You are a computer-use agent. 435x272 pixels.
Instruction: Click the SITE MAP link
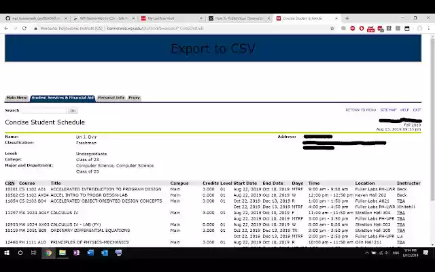(x=388, y=110)
